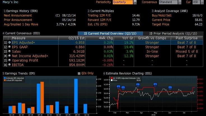Click the 4Wk Chg column header
This screenshot has width=206, height=116.
click(x=99, y=38)
